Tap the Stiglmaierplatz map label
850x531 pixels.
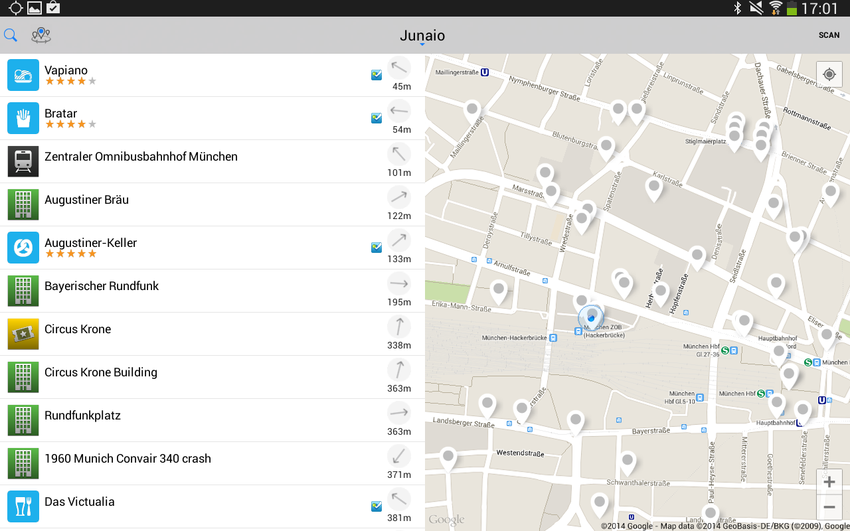click(707, 141)
